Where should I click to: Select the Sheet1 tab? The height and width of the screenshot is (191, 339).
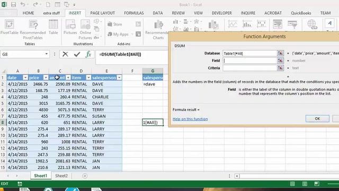pos(40,176)
